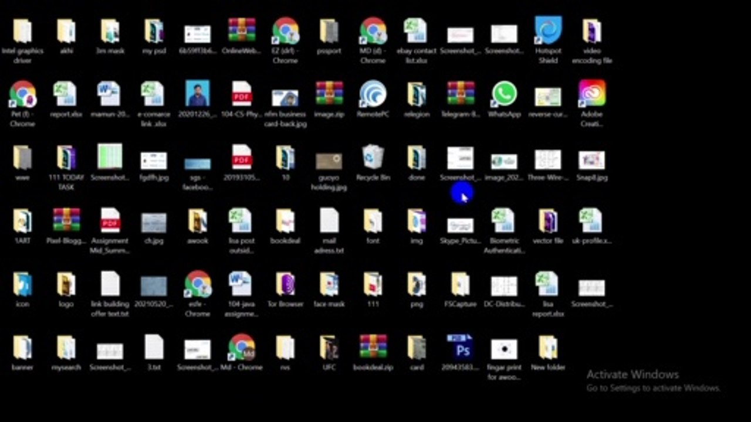The width and height of the screenshot is (751, 422).
Task: Open the font folder
Action: pos(373,221)
